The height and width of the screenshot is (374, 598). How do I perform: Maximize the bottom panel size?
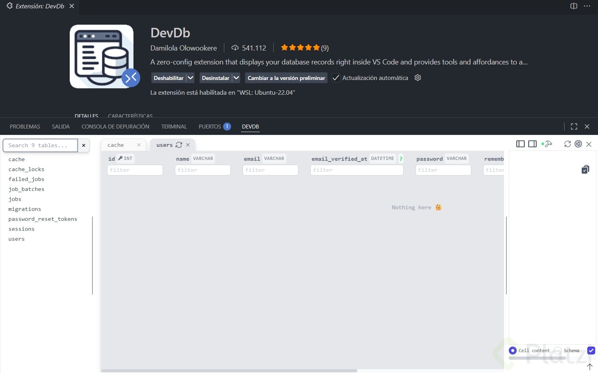(x=574, y=127)
